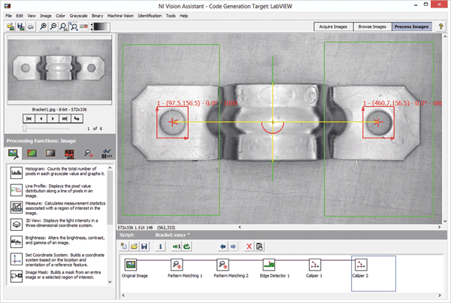The image size is (451, 303).
Task: Click the script next step arrow
Action: pyautogui.click(x=233, y=247)
